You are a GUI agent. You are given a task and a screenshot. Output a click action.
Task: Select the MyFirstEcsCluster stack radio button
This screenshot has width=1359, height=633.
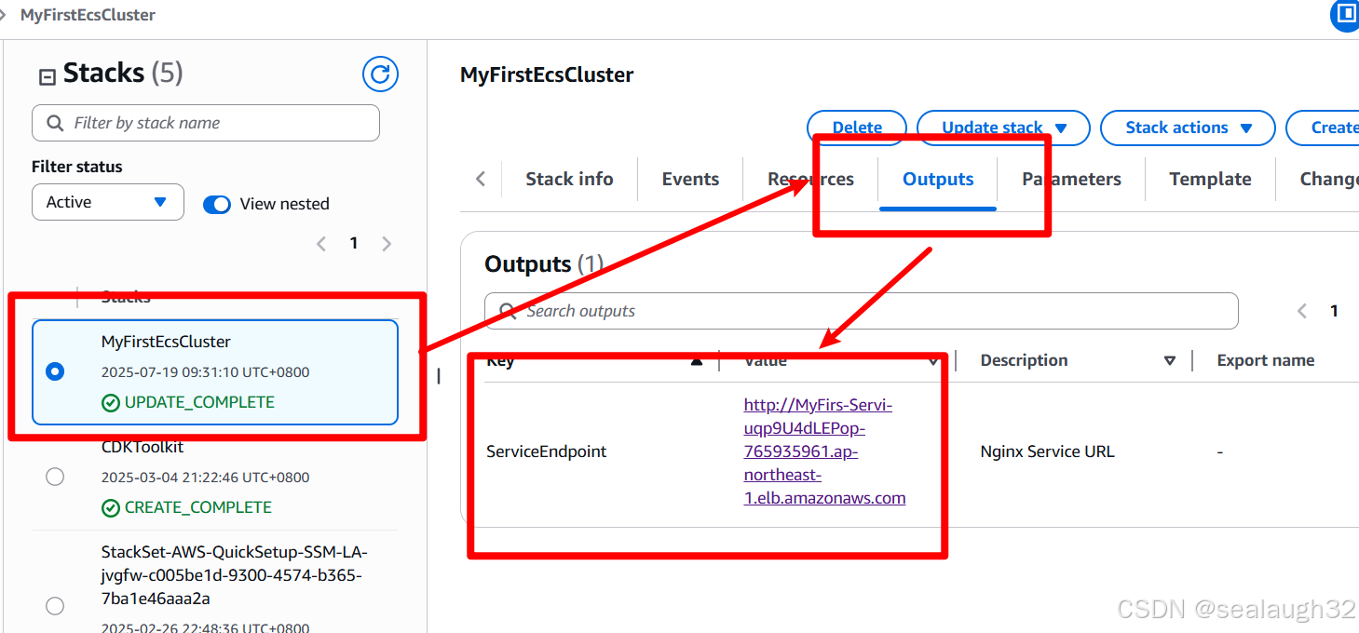[x=55, y=371]
